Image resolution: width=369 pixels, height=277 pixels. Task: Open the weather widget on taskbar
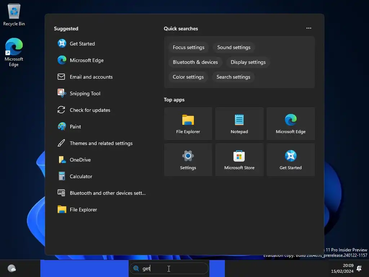coord(12,268)
